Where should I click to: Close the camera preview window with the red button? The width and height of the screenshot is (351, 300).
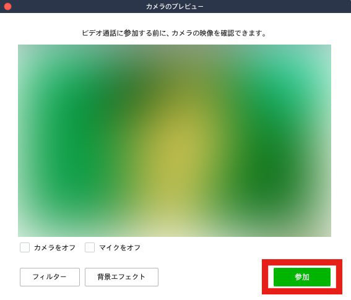[8, 6]
